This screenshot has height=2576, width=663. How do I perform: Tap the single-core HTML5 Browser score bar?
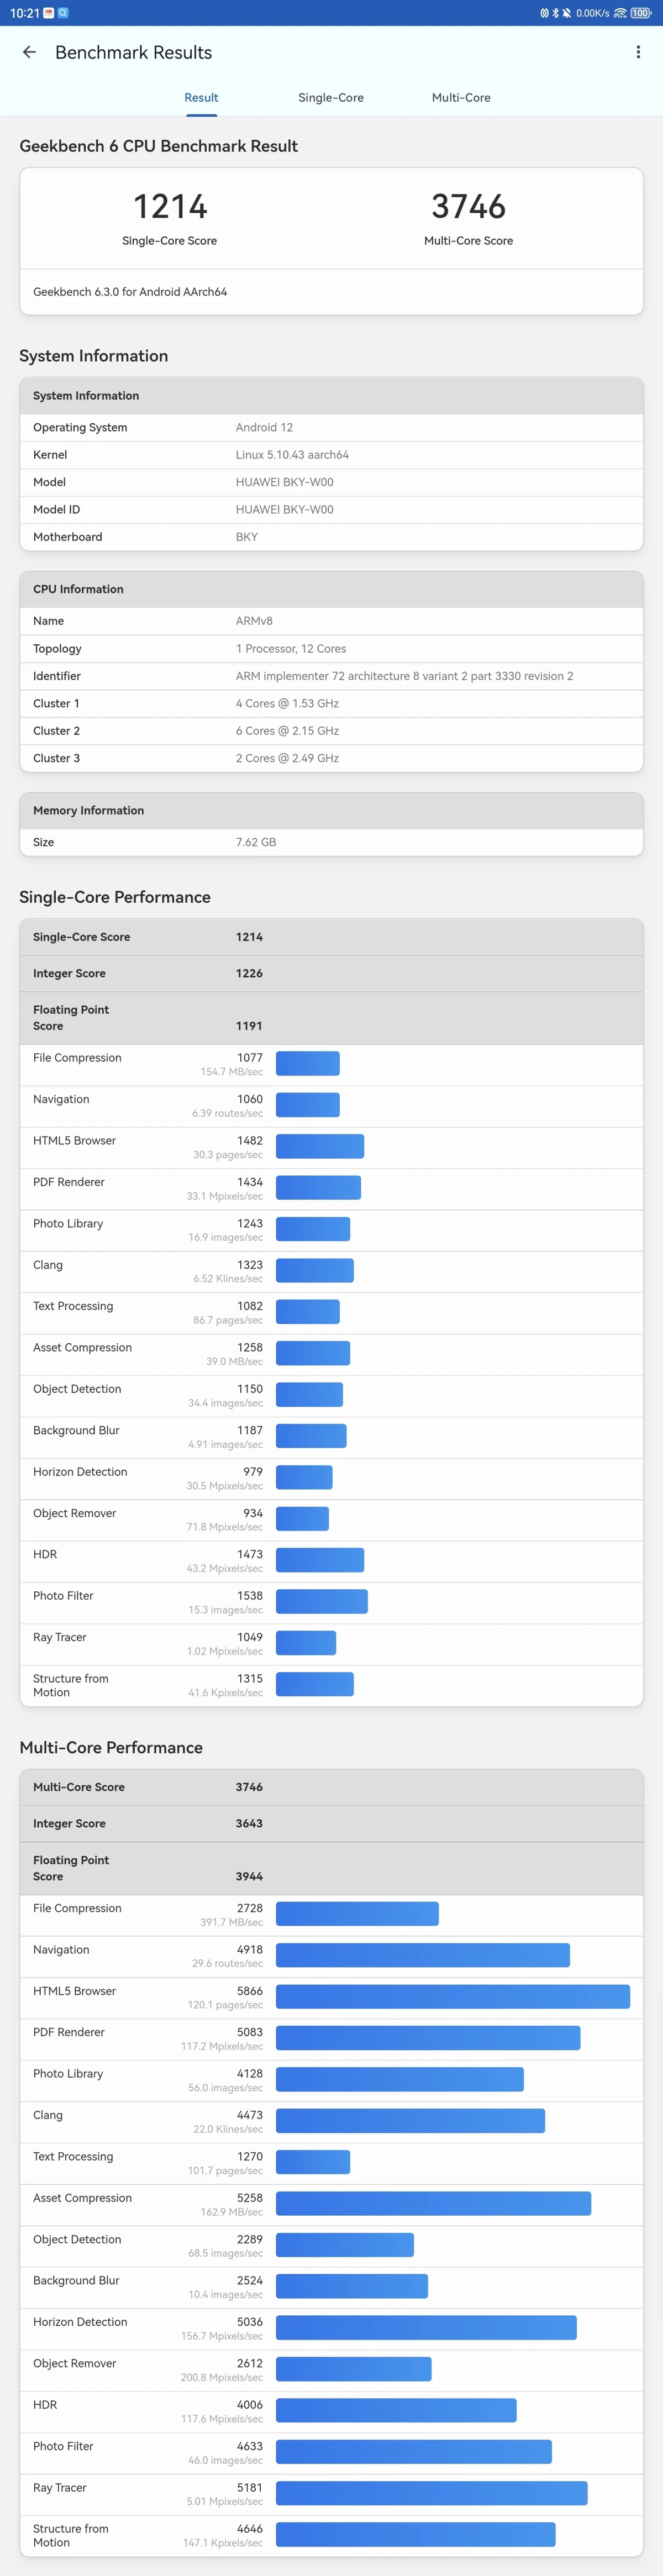coord(320,1146)
